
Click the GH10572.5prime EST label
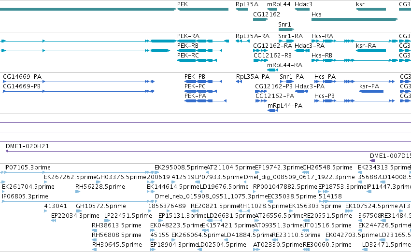101,206
